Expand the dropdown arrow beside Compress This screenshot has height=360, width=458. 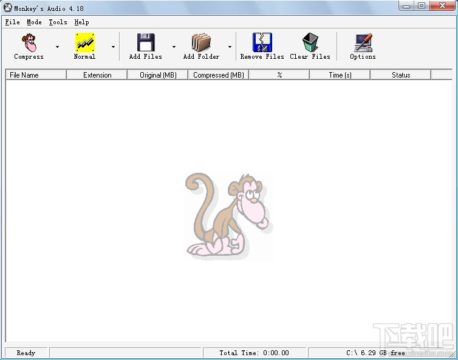[x=57, y=47]
